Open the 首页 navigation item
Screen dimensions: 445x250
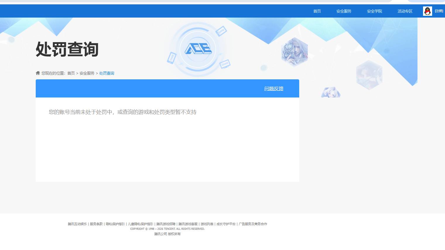point(316,11)
